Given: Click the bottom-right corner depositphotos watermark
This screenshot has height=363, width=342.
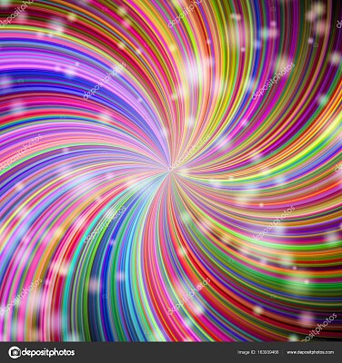Looking at the screenshot, I should 319,328.
